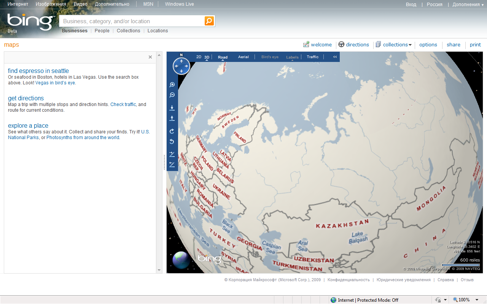Expand the Дополнения dropdown in the top bar
The width and height of the screenshot is (487, 304).
click(x=468, y=5)
